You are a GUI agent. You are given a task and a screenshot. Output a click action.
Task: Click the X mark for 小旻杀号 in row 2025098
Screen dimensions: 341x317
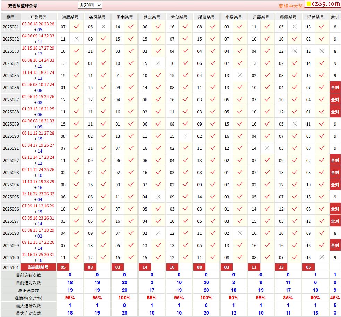pyautogui.click(x=240, y=233)
